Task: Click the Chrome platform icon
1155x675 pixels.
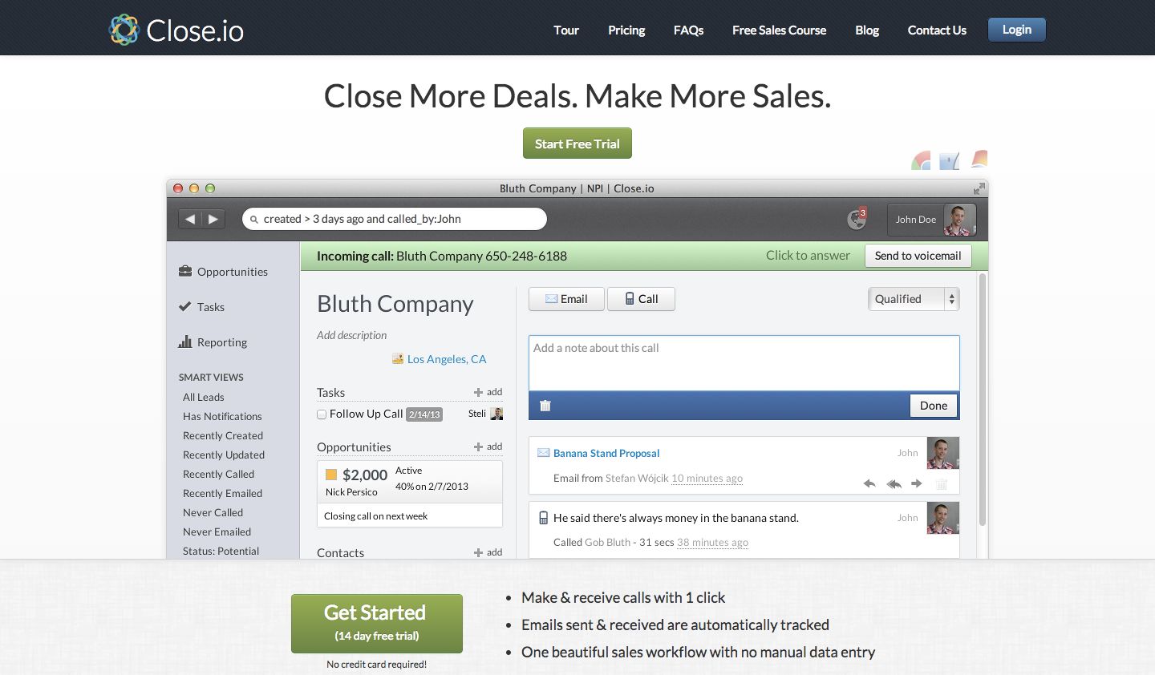Action: click(x=921, y=160)
